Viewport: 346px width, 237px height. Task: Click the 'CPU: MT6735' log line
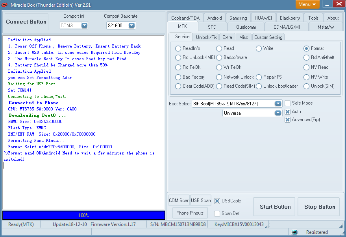[43, 109]
